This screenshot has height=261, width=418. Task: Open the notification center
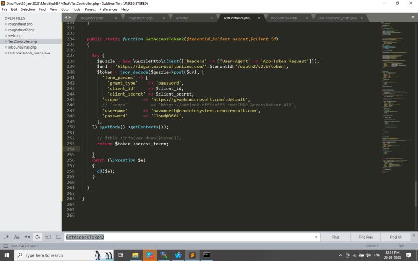tap(408, 255)
